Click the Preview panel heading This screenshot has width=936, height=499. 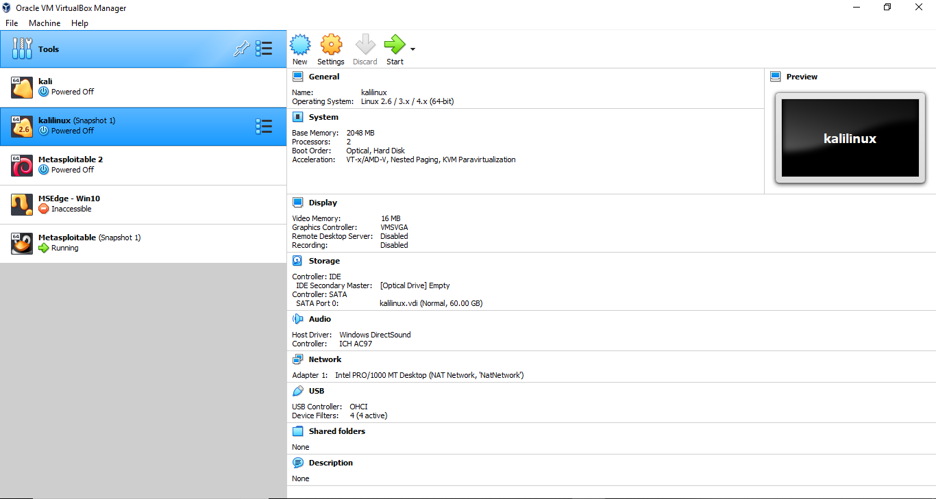tap(802, 77)
